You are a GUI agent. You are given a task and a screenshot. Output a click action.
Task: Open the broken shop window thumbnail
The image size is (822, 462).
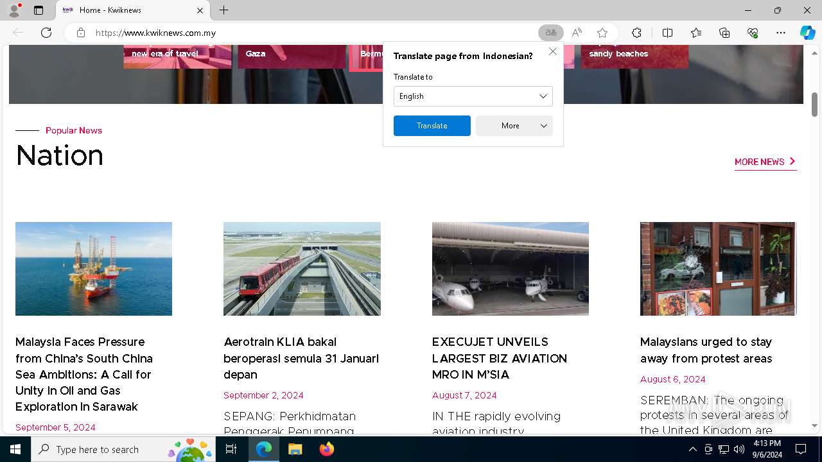coord(719,269)
